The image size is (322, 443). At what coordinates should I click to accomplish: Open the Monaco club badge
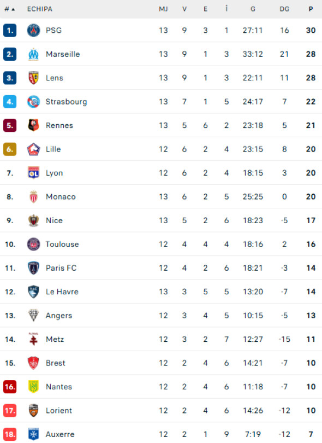[33, 196]
